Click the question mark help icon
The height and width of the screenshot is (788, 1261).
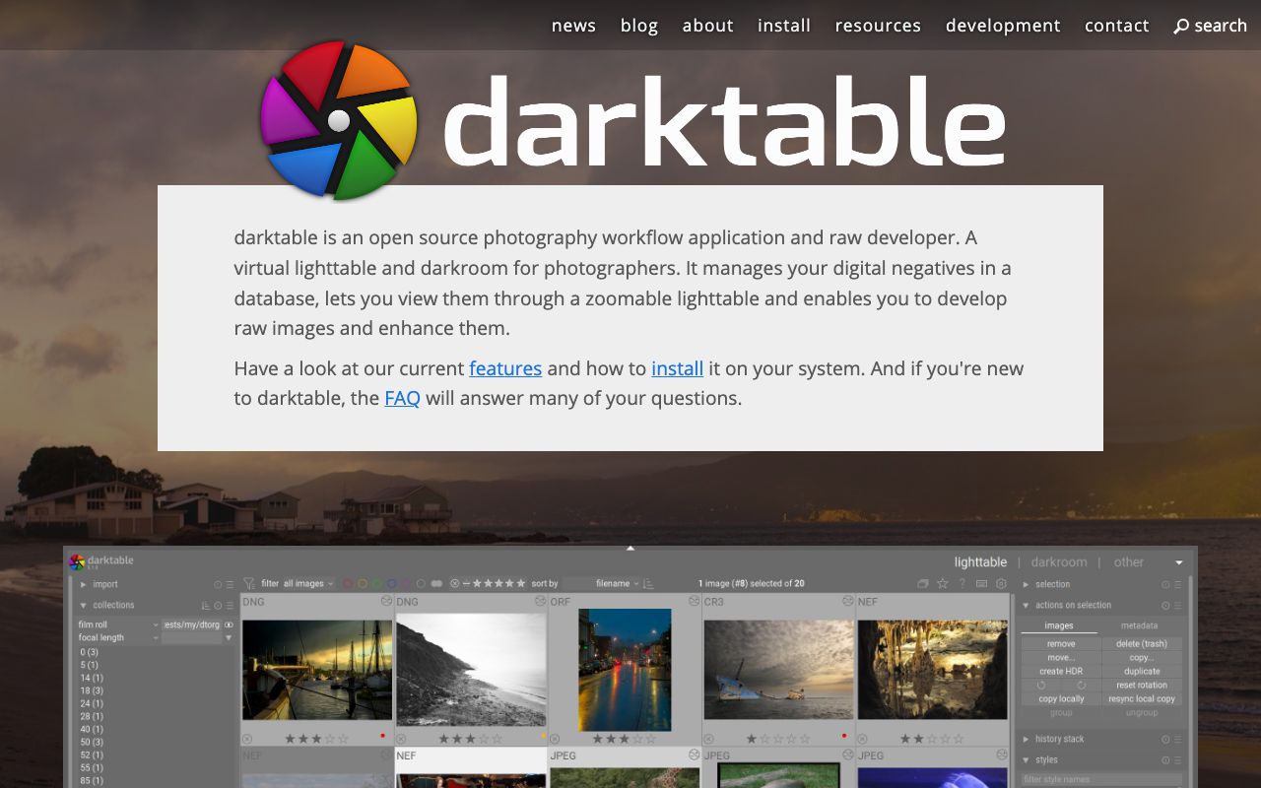click(x=962, y=584)
